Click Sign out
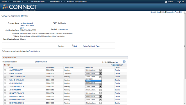 [181, 2]
